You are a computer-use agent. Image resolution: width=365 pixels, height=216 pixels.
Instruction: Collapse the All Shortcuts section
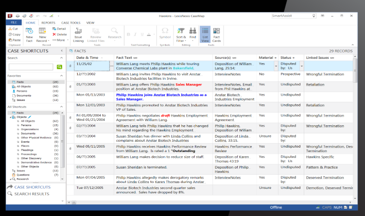coord(61,107)
